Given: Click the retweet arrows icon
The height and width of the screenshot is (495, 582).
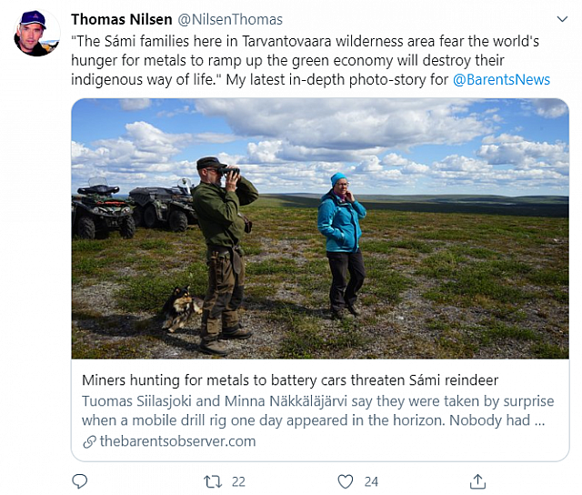Looking at the screenshot, I should (213, 481).
